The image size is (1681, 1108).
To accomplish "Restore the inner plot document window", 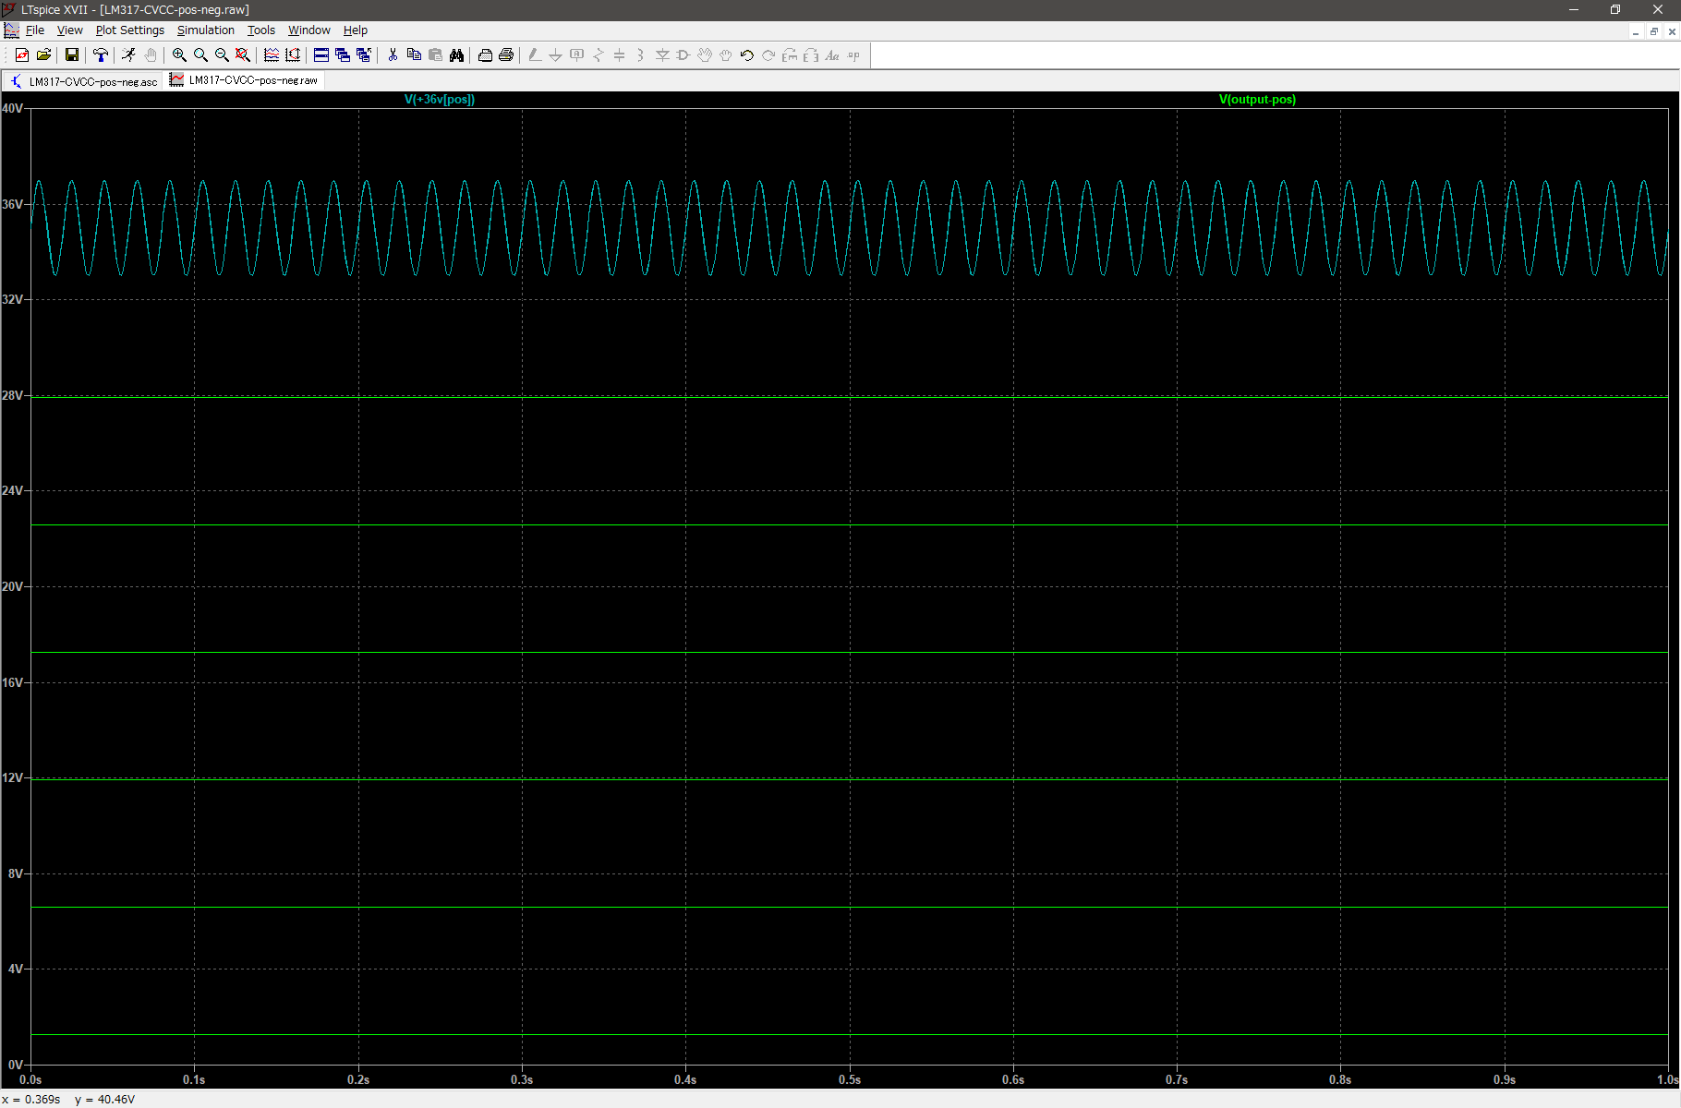I will (x=1654, y=31).
